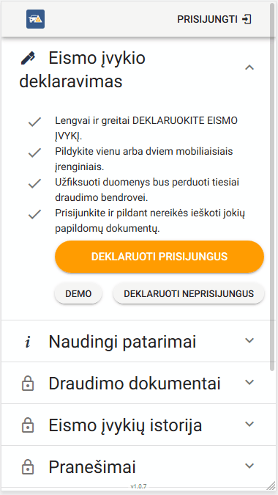Expand the Pranešimai section chevron
The image size is (278, 495).
[249, 466]
